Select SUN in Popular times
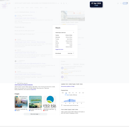The height and width of the screenshot is (127, 130). point(83,93)
